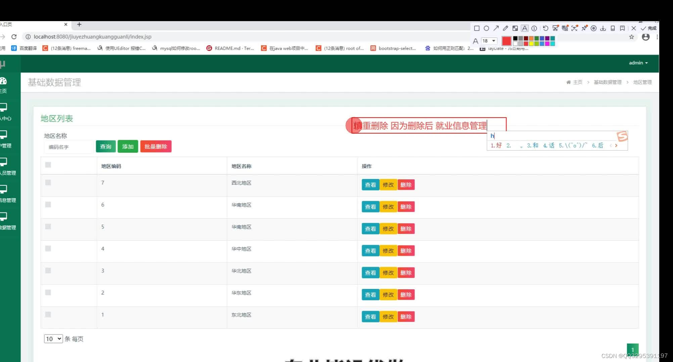The height and width of the screenshot is (362, 673).
Task: Select the pencil drawing tool
Action: pos(505,28)
